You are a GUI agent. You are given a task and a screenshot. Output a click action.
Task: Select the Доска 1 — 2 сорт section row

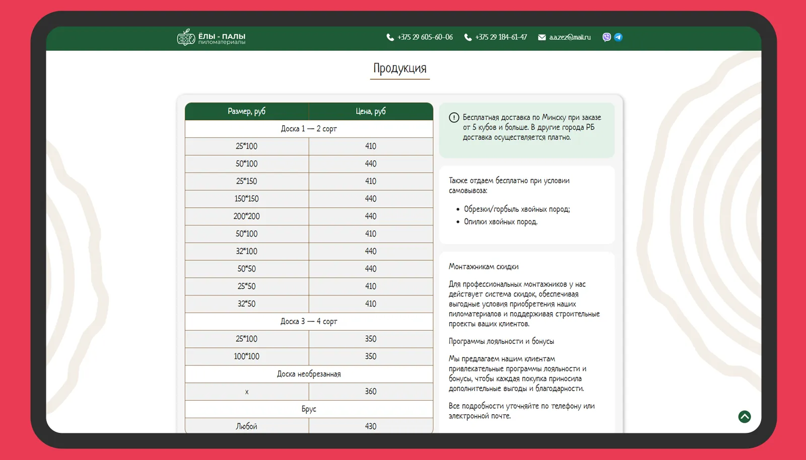309,129
